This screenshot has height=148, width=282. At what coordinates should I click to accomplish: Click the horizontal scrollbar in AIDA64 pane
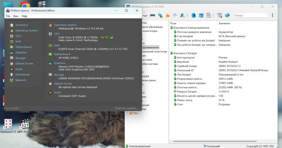(215, 141)
